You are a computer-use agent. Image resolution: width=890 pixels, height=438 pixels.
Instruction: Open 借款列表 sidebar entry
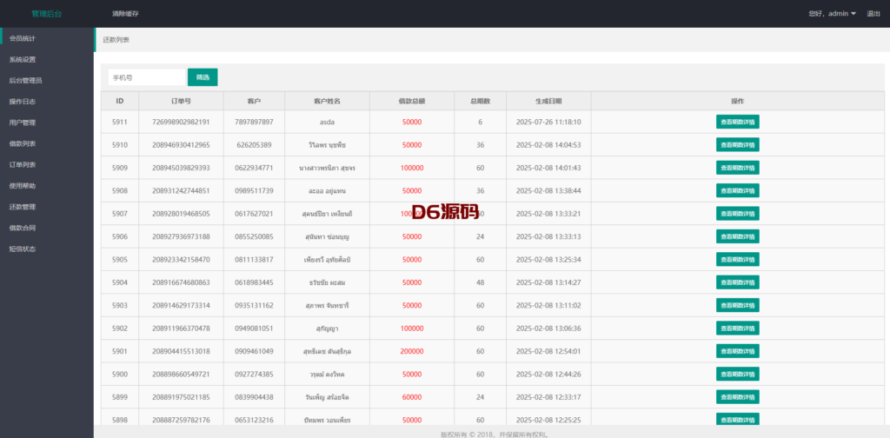pos(23,143)
